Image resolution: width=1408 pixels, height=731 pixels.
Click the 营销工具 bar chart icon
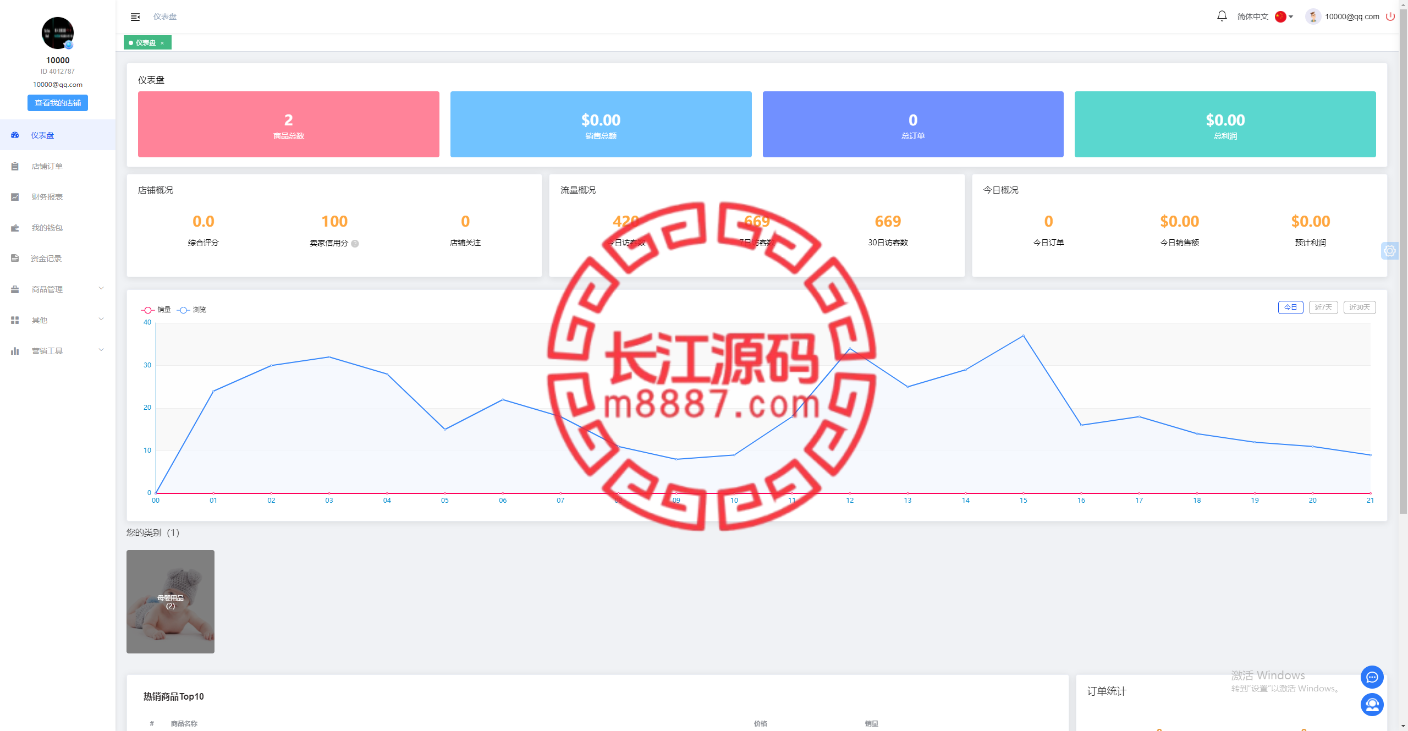tap(15, 351)
